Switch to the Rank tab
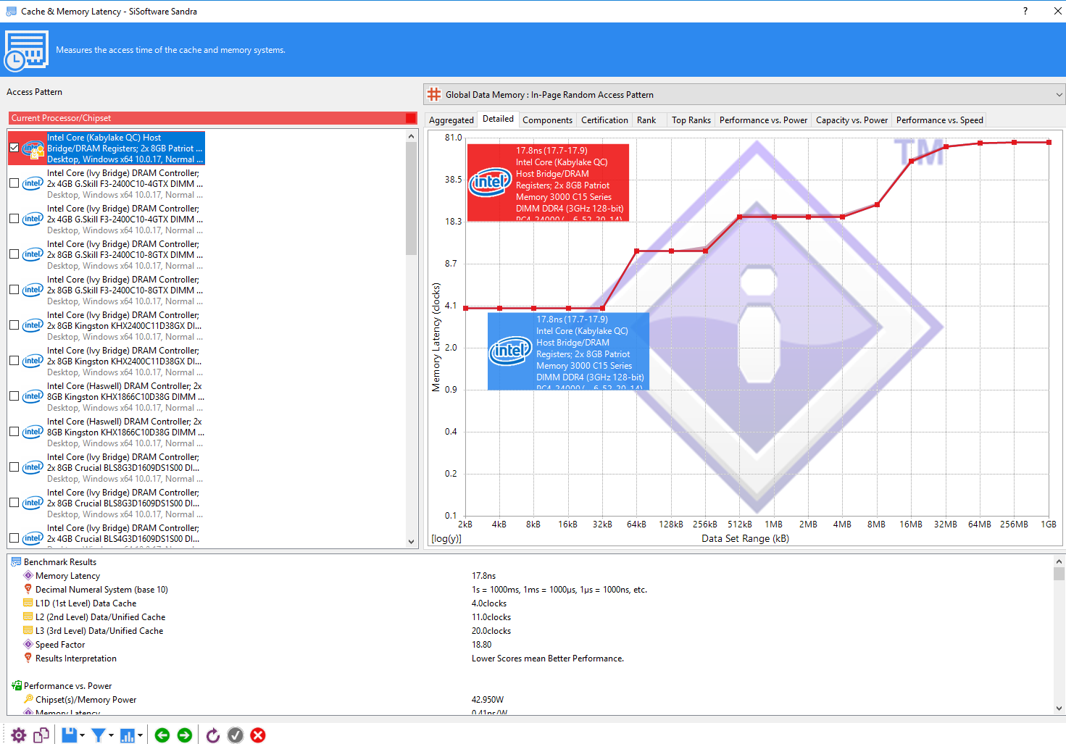The image size is (1066, 744). pos(646,120)
